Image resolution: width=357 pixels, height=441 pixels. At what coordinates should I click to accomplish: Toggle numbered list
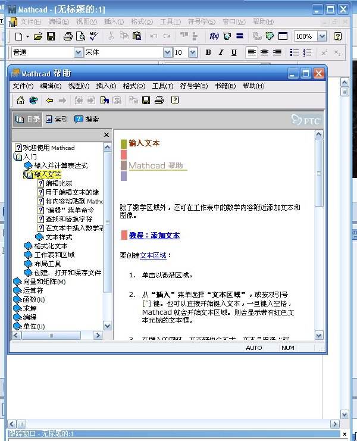[x=307, y=52]
